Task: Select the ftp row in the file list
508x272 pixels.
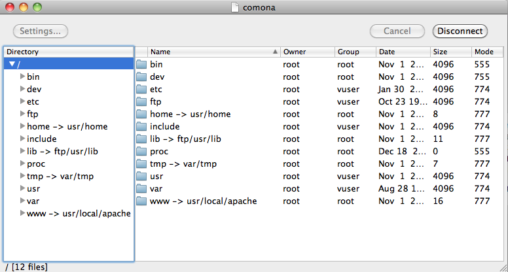Action: coord(319,101)
